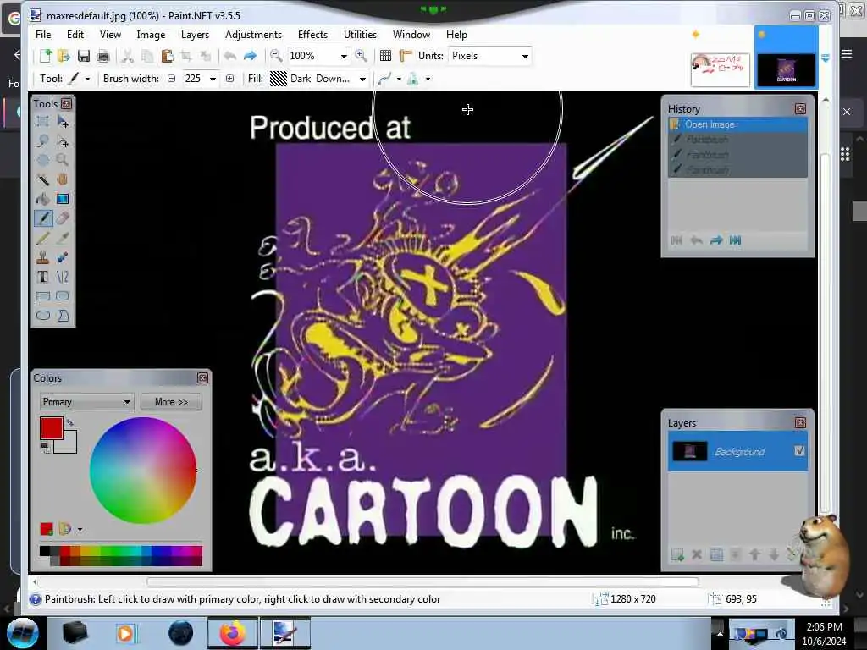The image size is (867, 650).
Task: Open the Utilities menu
Action: tap(360, 34)
